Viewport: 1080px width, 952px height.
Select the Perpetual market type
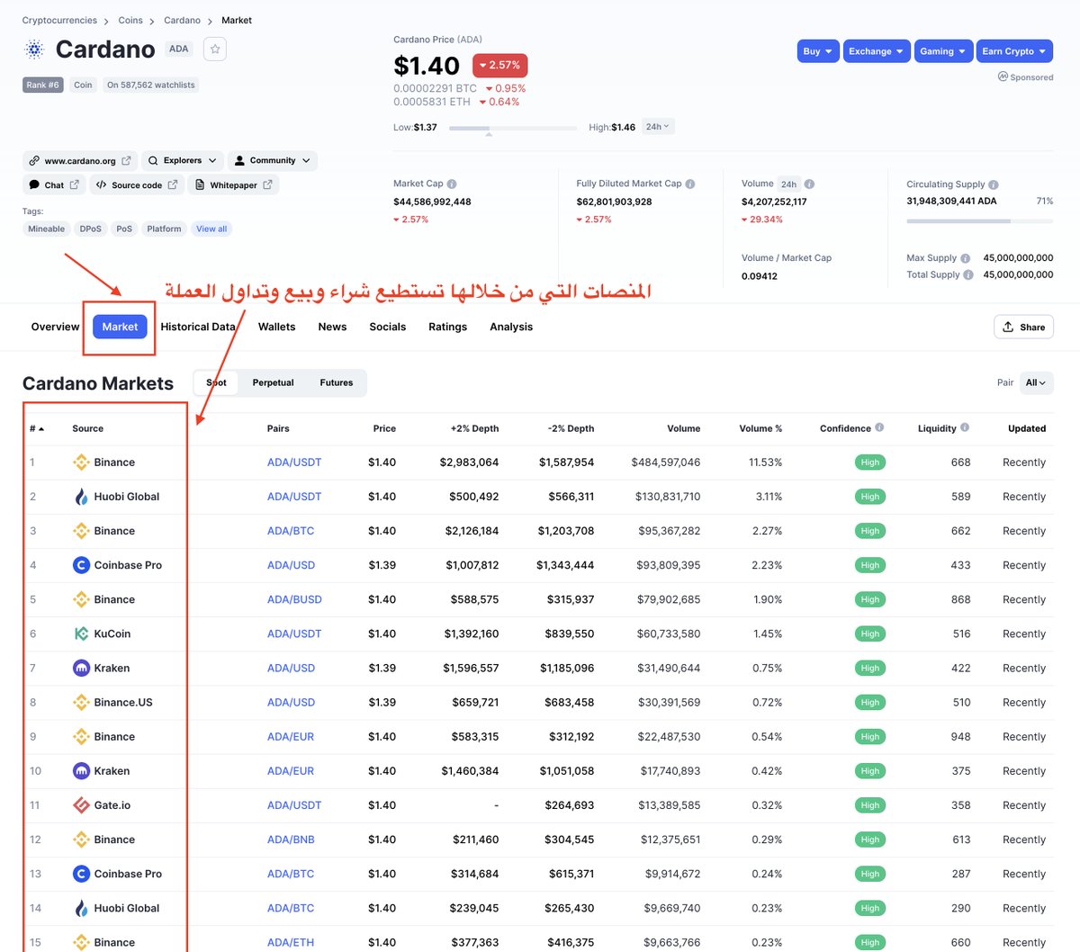(273, 382)
